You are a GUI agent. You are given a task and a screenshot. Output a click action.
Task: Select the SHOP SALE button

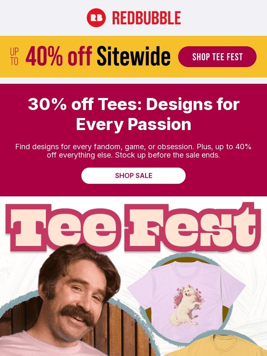click(133, 175)
